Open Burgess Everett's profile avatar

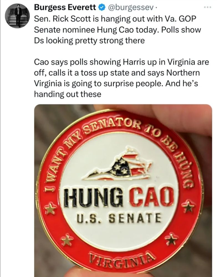17,16
